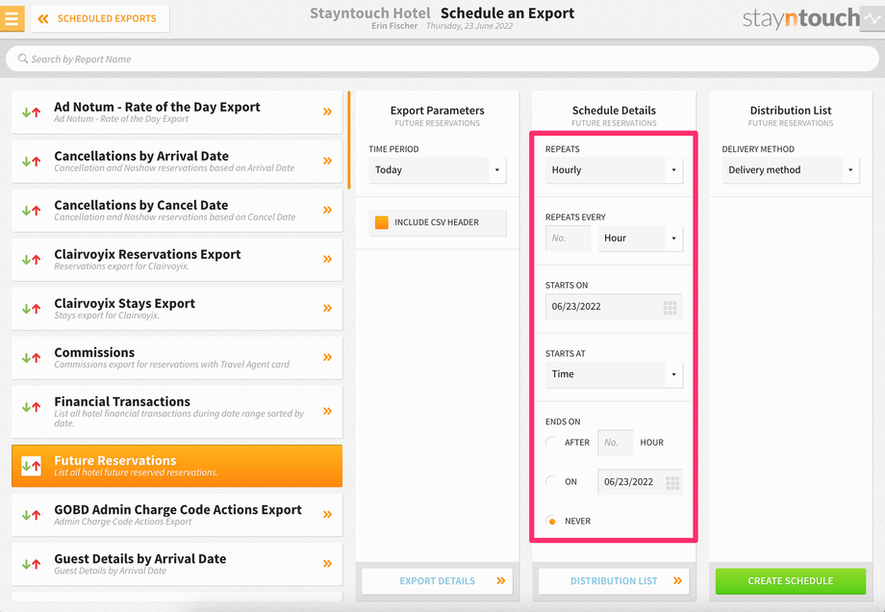Click arrows icon on Future Reservations row
The height and width of the screenshot is (612, 885).
pos(31,466)
